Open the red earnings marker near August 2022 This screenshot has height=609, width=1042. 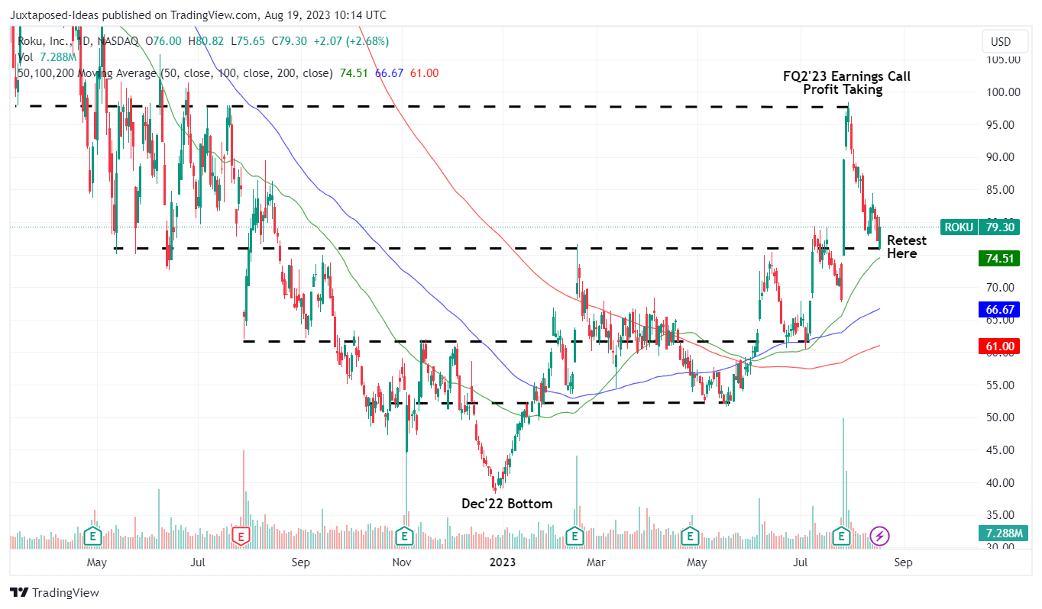tap(242, 536)
